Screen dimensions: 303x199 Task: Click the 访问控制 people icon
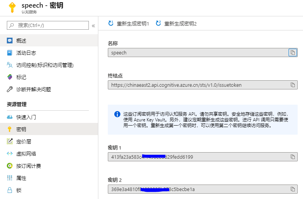(x=9, y=65)
